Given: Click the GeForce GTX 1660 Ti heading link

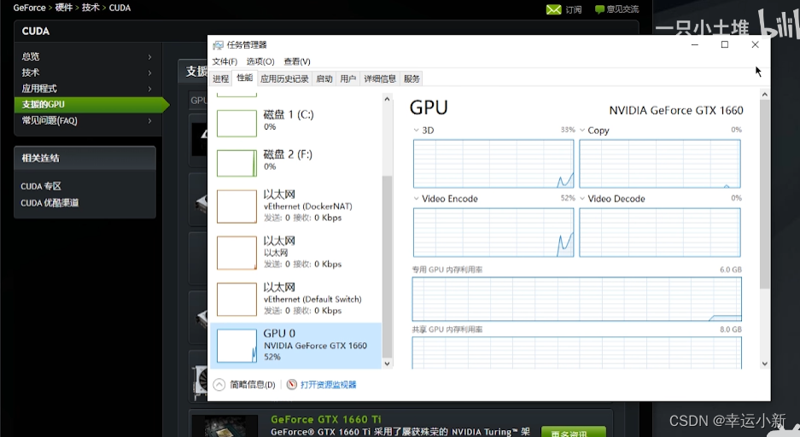Looking at the screenshot, I should pos(326,419).
